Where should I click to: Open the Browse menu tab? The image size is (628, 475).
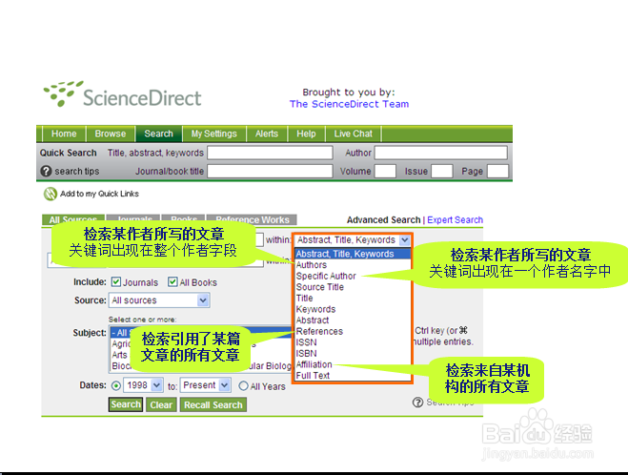pos(111,134)
